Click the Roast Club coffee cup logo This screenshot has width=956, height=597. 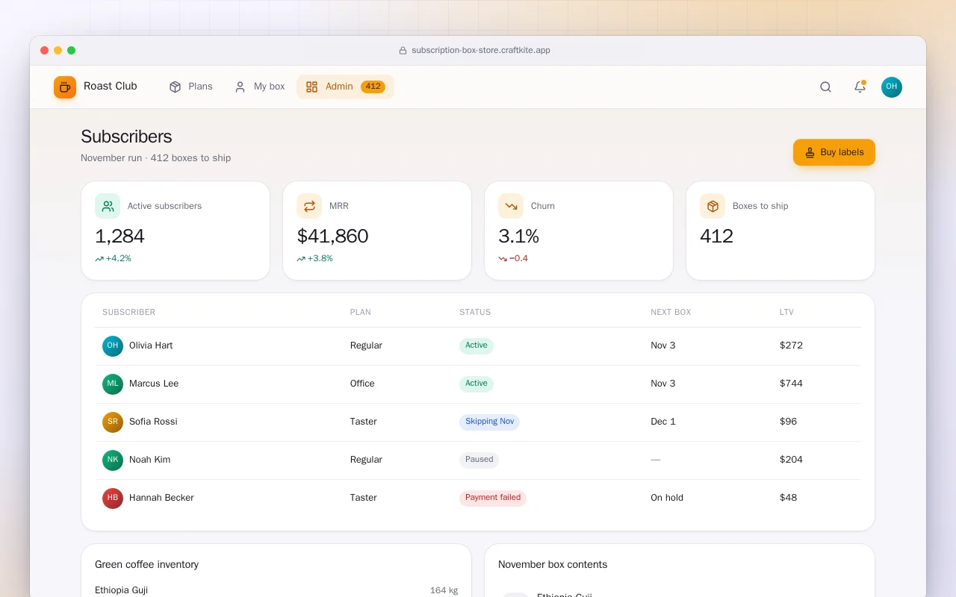click(65, 87)
